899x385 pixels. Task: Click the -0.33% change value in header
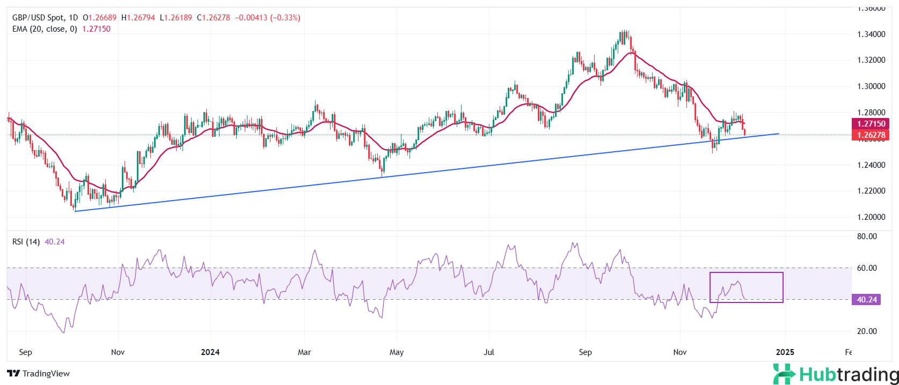(x=286, y=18)
